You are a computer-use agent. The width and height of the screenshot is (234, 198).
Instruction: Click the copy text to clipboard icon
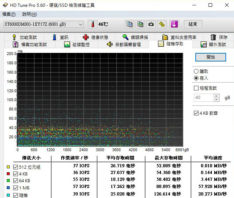(x=130, y=24)
